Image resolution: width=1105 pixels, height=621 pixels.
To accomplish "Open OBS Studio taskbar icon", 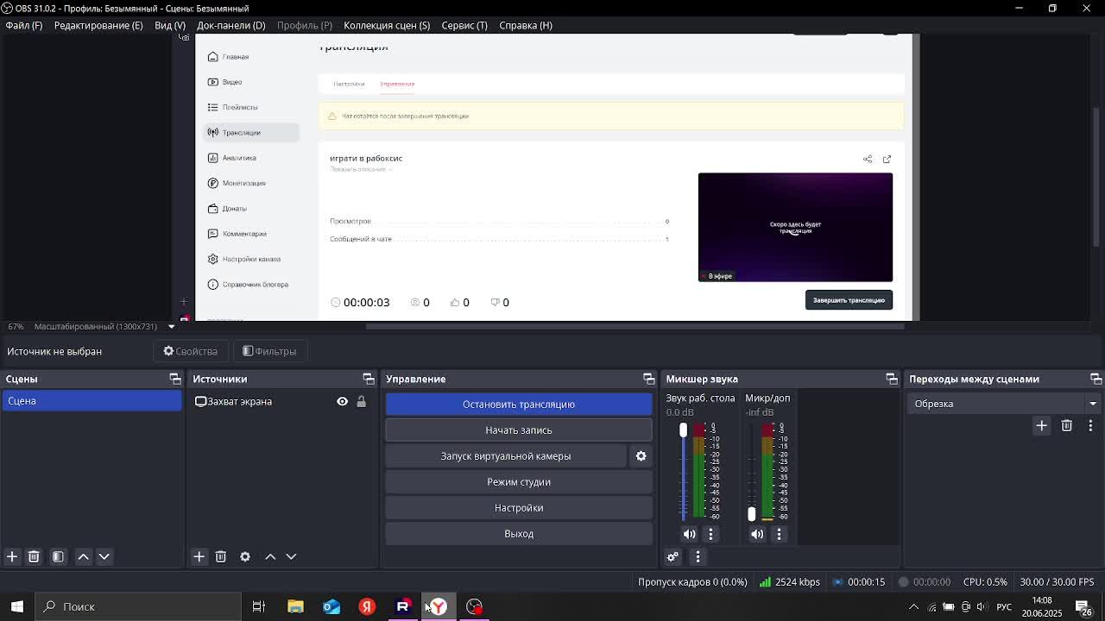I will click(x=474, y=606).
